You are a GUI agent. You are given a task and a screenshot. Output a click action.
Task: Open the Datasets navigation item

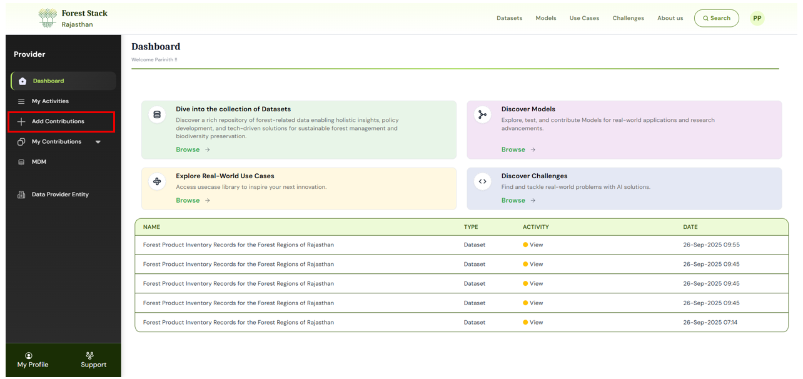click(509, 18)
